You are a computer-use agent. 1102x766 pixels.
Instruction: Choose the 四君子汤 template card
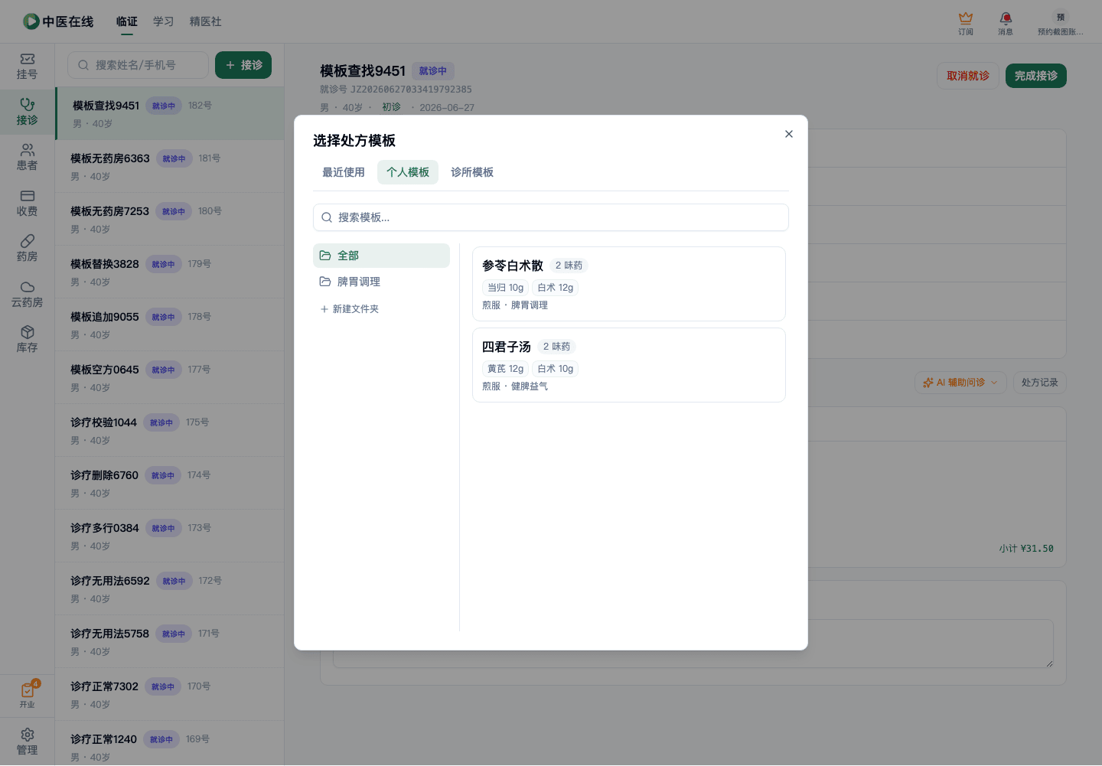coord(629,365)
